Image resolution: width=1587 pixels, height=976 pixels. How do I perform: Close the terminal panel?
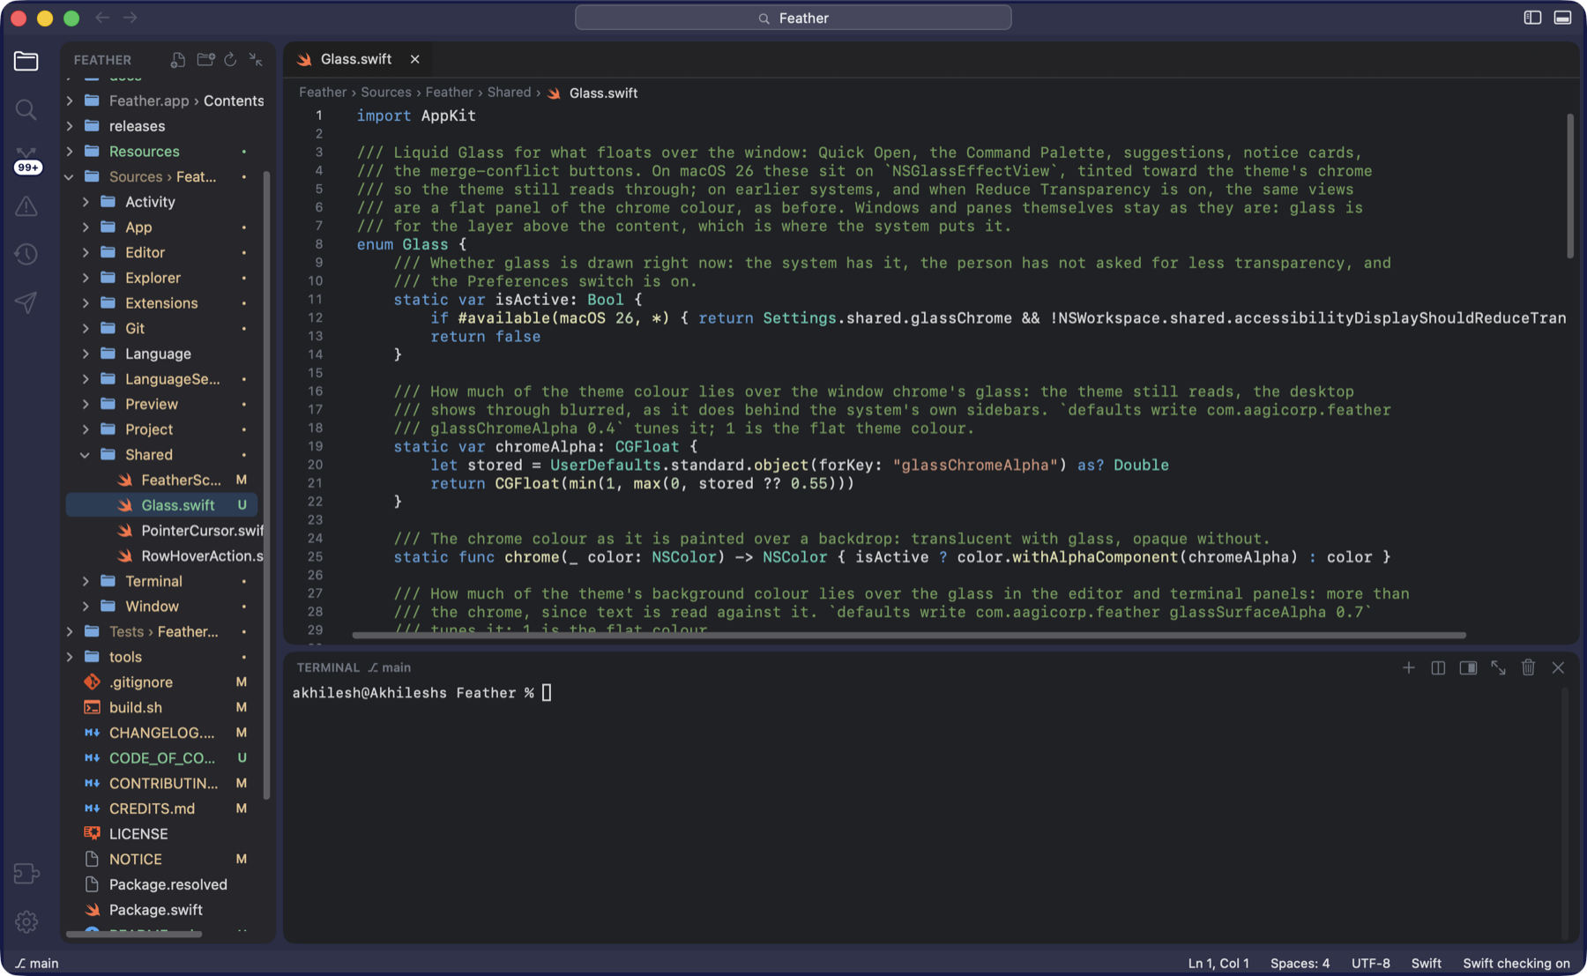1558,667
